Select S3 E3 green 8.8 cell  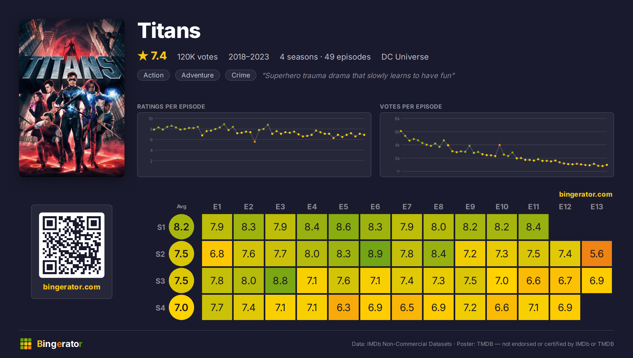[280, 280]
